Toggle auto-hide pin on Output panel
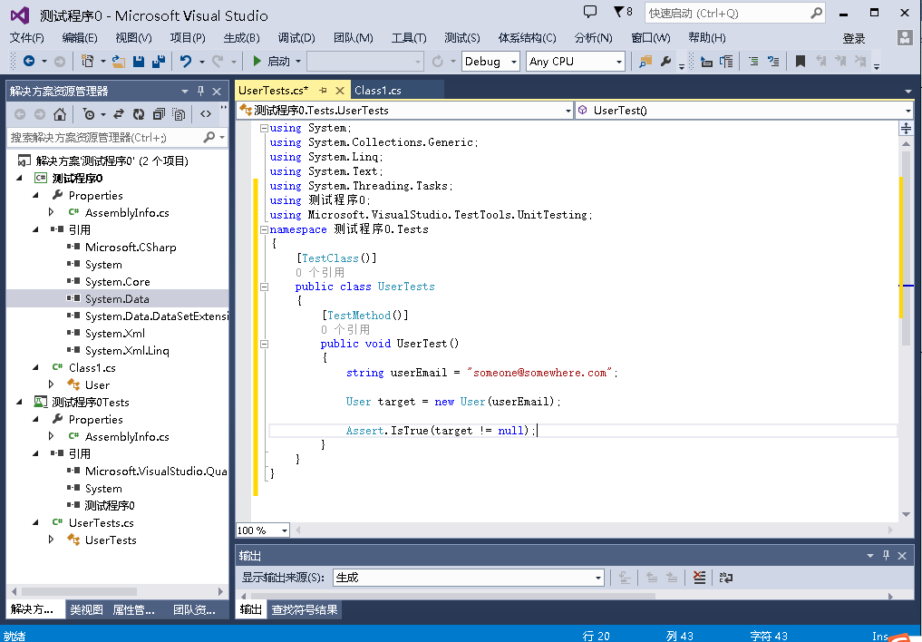Screen dimensions: 922x642 coord(886,556)
